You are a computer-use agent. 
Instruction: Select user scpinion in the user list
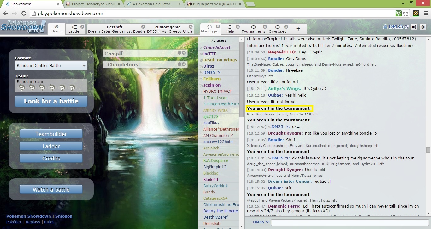click(x=219, y=85)
